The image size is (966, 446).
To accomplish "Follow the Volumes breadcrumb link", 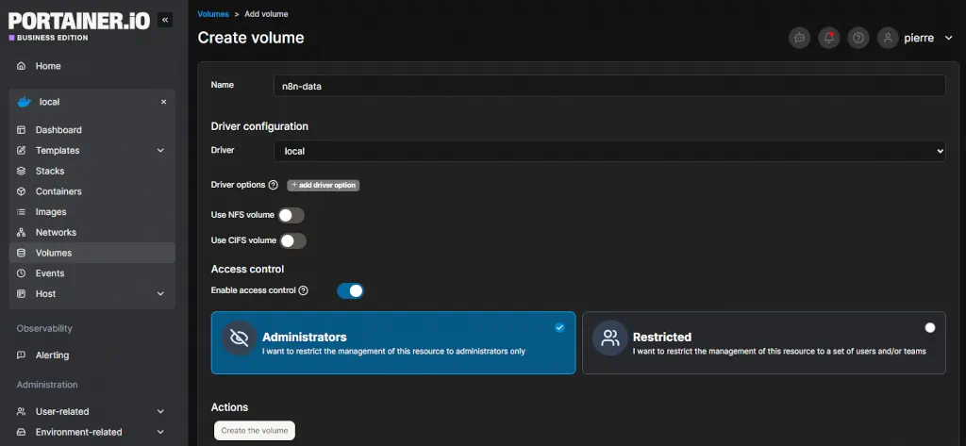I will [213, 13].
